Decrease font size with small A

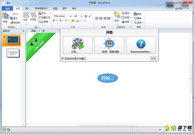pyautogui.click(x=90, y=16)
